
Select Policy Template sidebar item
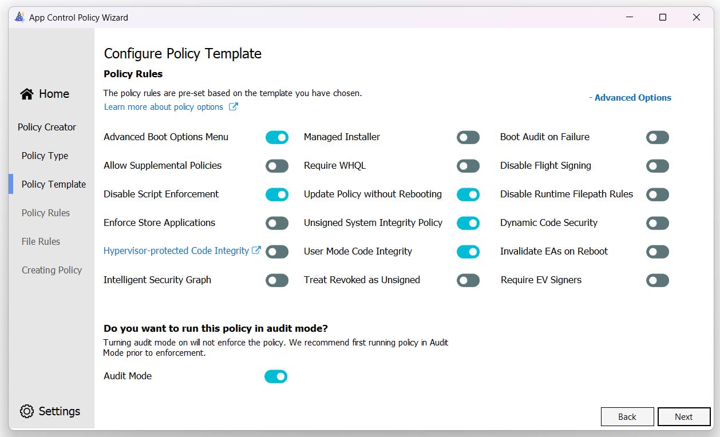coord(54,184)
